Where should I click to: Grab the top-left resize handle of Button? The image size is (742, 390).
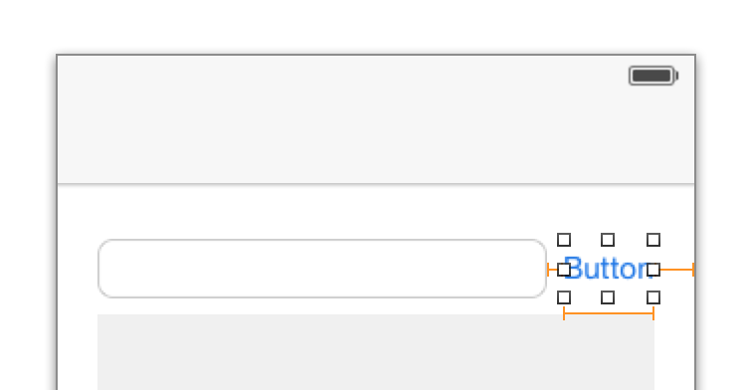(564, 240)
